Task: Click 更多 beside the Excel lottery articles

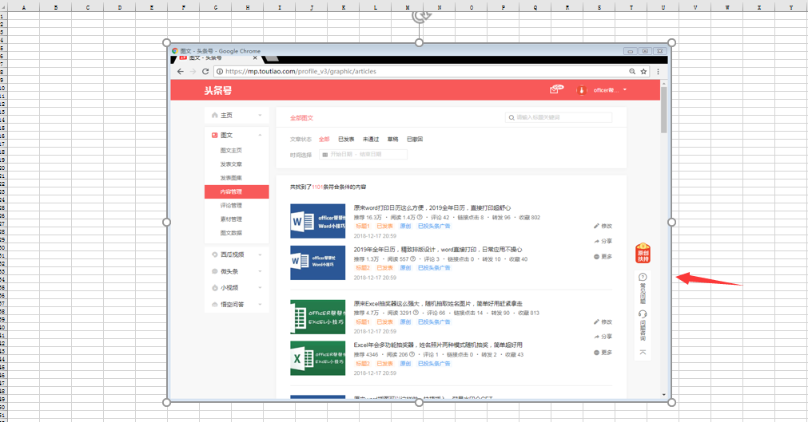Action: coord(603,353)
